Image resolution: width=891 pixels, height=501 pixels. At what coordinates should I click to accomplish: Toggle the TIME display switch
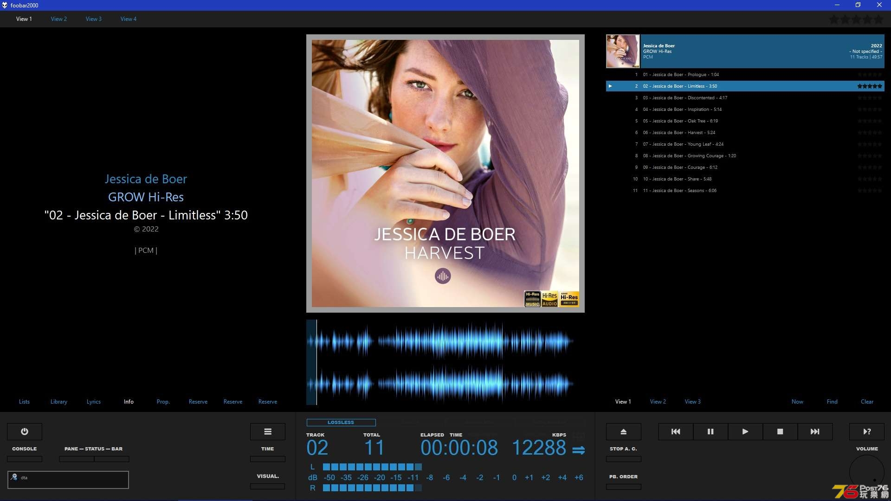[x=268, y=459]
